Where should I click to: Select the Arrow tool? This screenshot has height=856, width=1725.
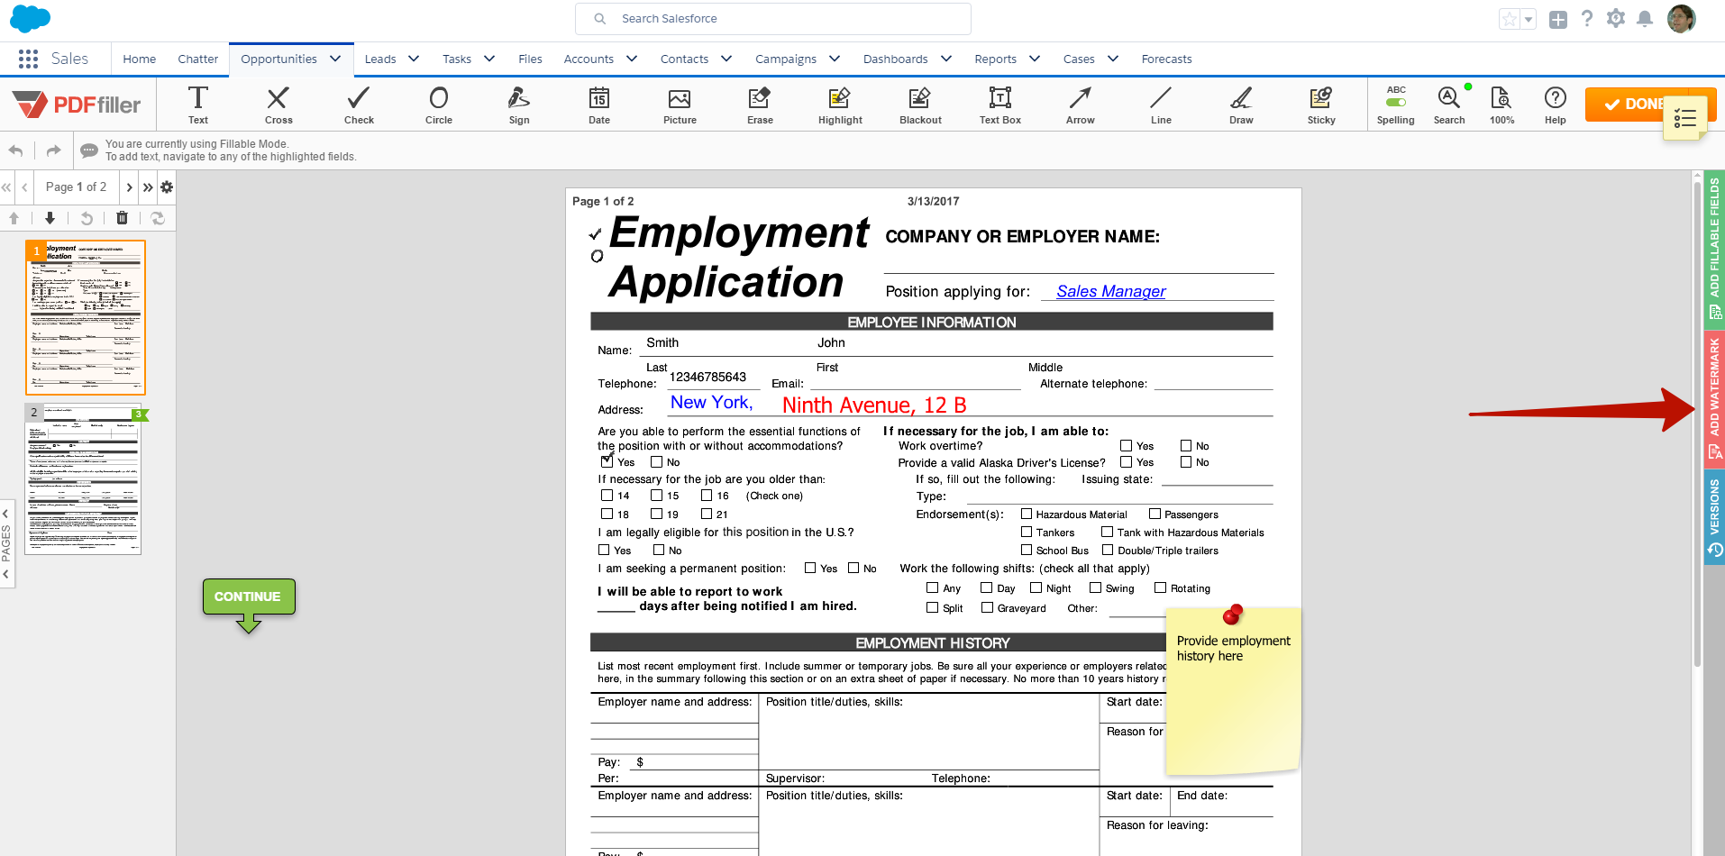1081,105
